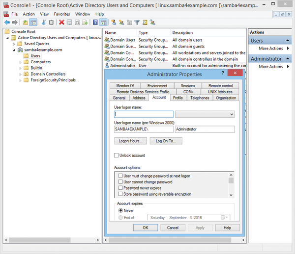295x254 pixels.
Task: Enable User must change password at next logon
Action: coord(120,176)
